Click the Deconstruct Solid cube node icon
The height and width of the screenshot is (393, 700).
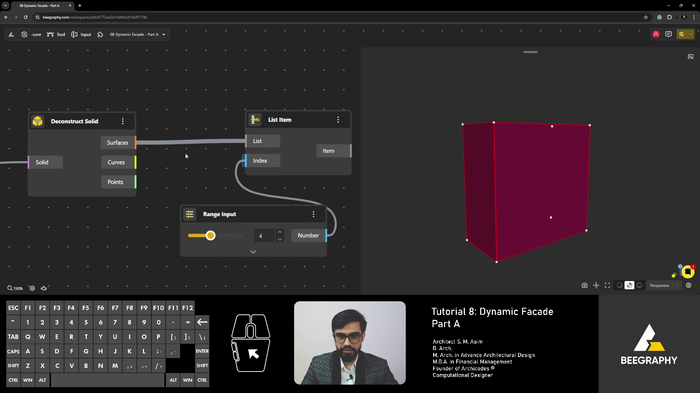38,121
